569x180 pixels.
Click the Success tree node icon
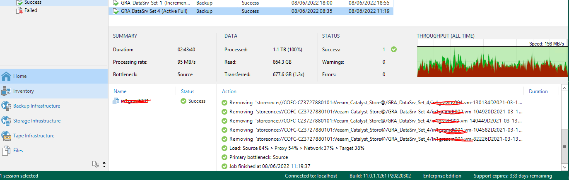tap(19, 2)
